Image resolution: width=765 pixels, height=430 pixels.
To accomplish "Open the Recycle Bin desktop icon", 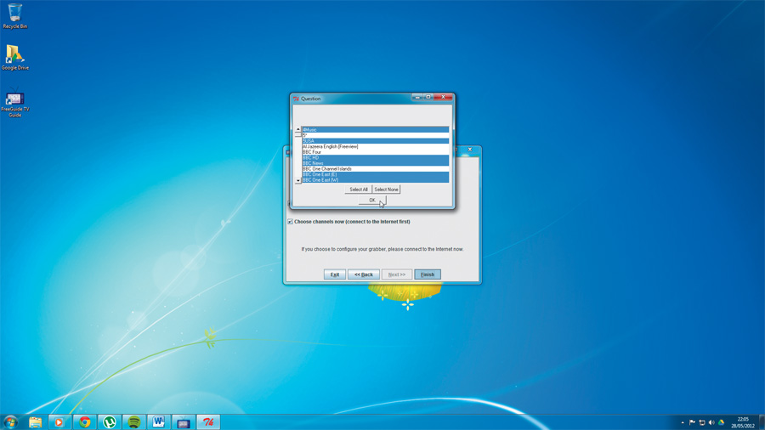I will coord(14,15).
